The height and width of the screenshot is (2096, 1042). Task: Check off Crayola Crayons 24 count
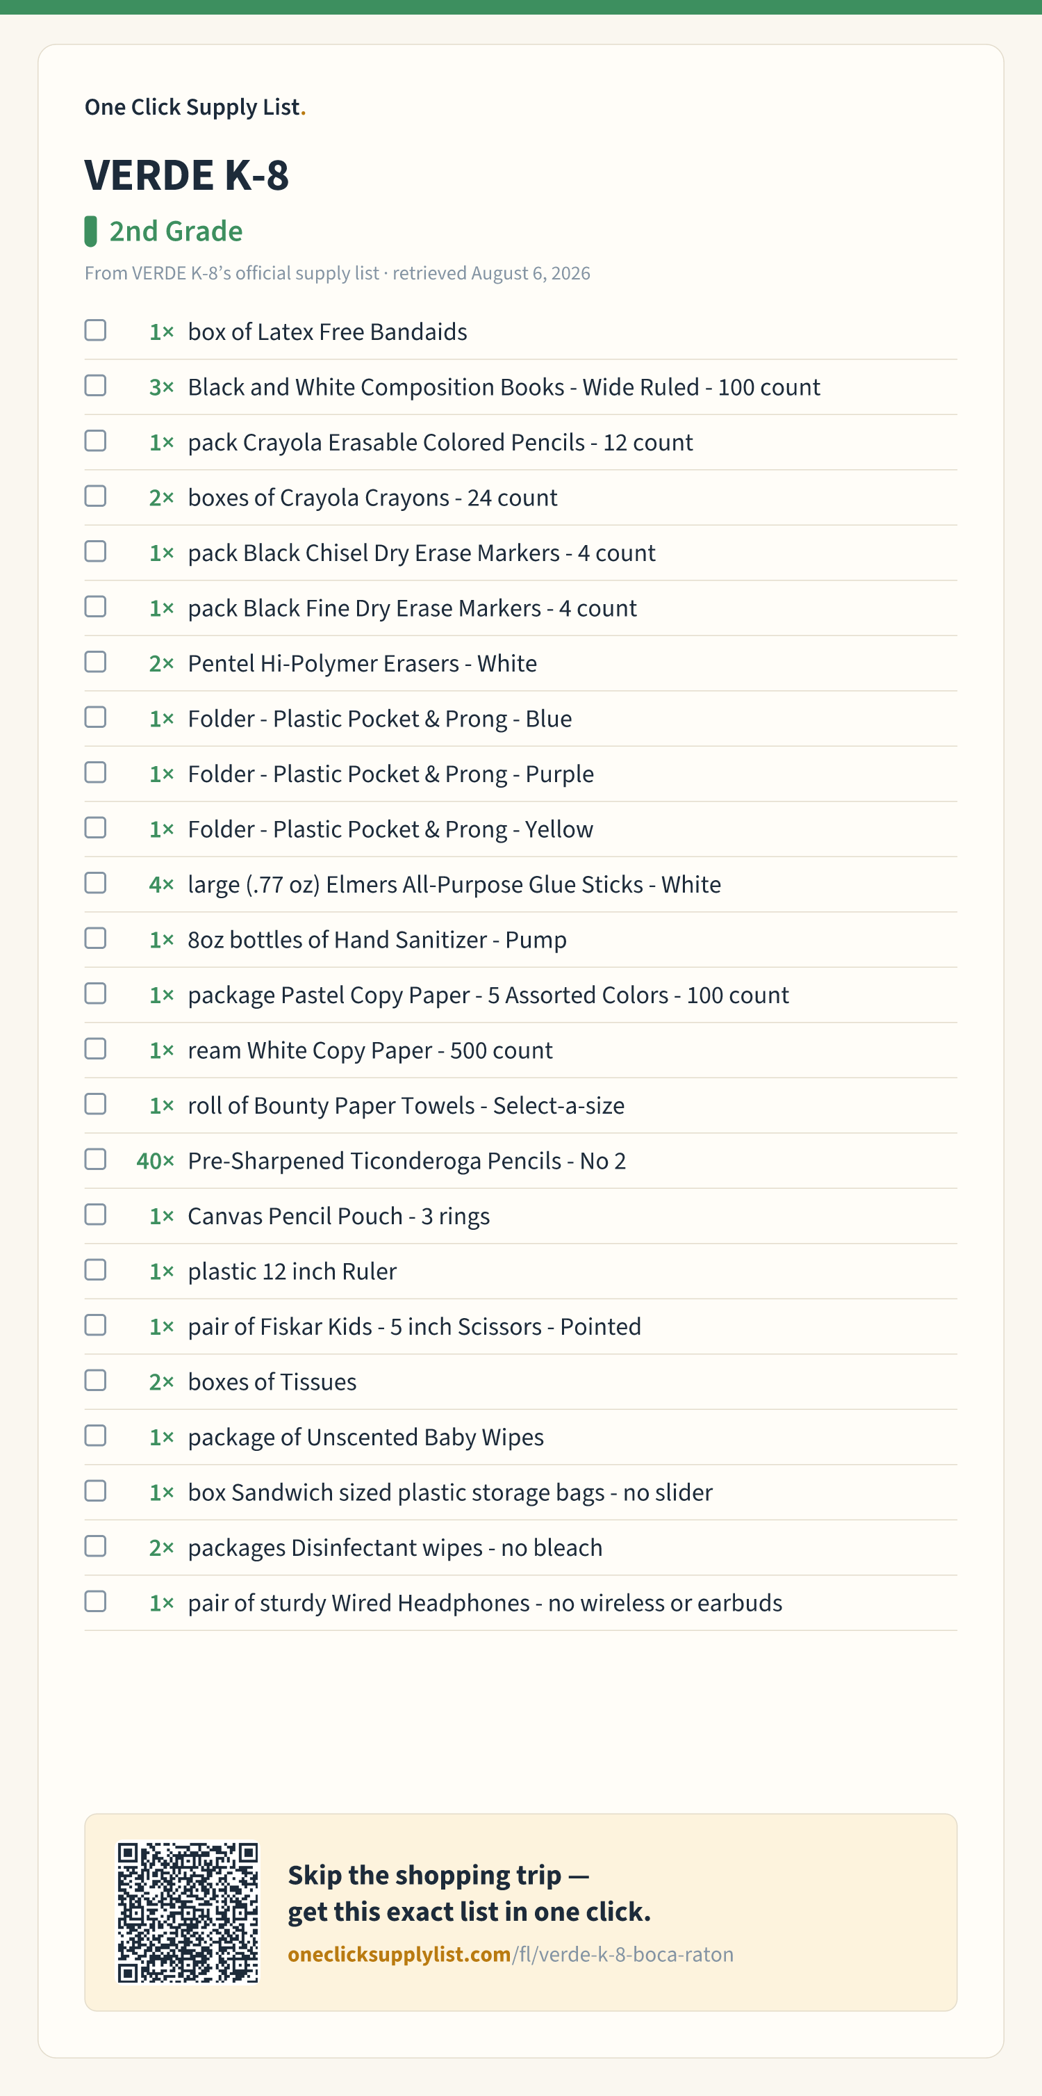coord(95,496)
